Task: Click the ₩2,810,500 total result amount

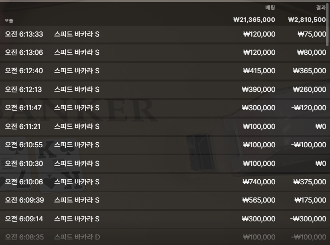Action: [x=307, y=20]
